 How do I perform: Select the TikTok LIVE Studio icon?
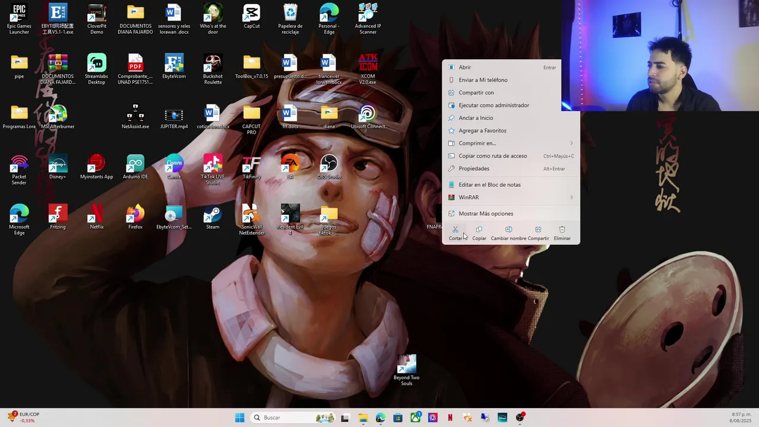point(213,170)
